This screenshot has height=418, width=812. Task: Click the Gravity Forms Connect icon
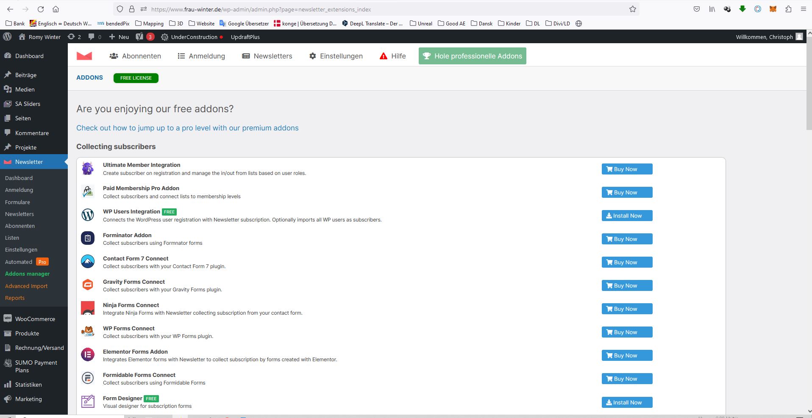(88, 285)
